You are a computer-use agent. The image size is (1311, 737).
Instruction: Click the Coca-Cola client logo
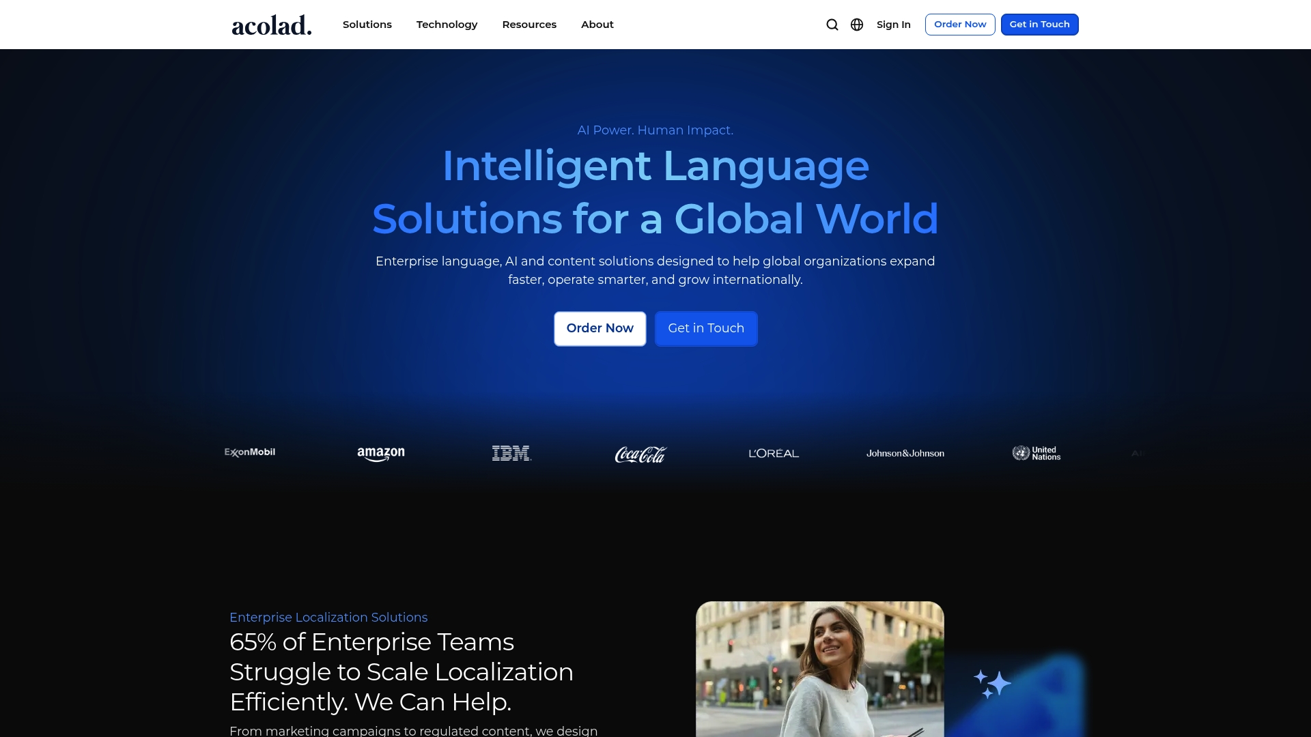click(x=640, y=454)
